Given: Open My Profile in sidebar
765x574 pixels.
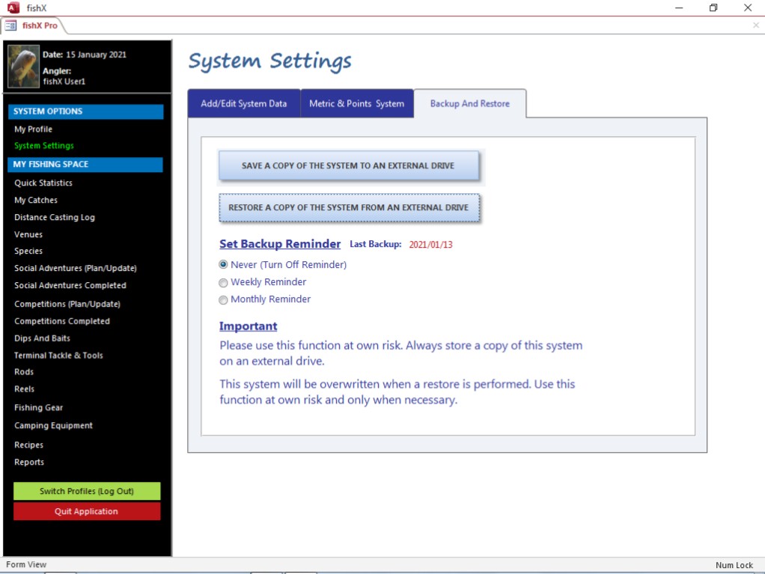Looking at the screenshot, I should tap(33, 129).
